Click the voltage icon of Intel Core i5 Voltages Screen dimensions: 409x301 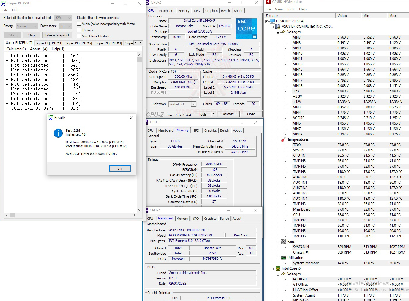pos(284,274)
